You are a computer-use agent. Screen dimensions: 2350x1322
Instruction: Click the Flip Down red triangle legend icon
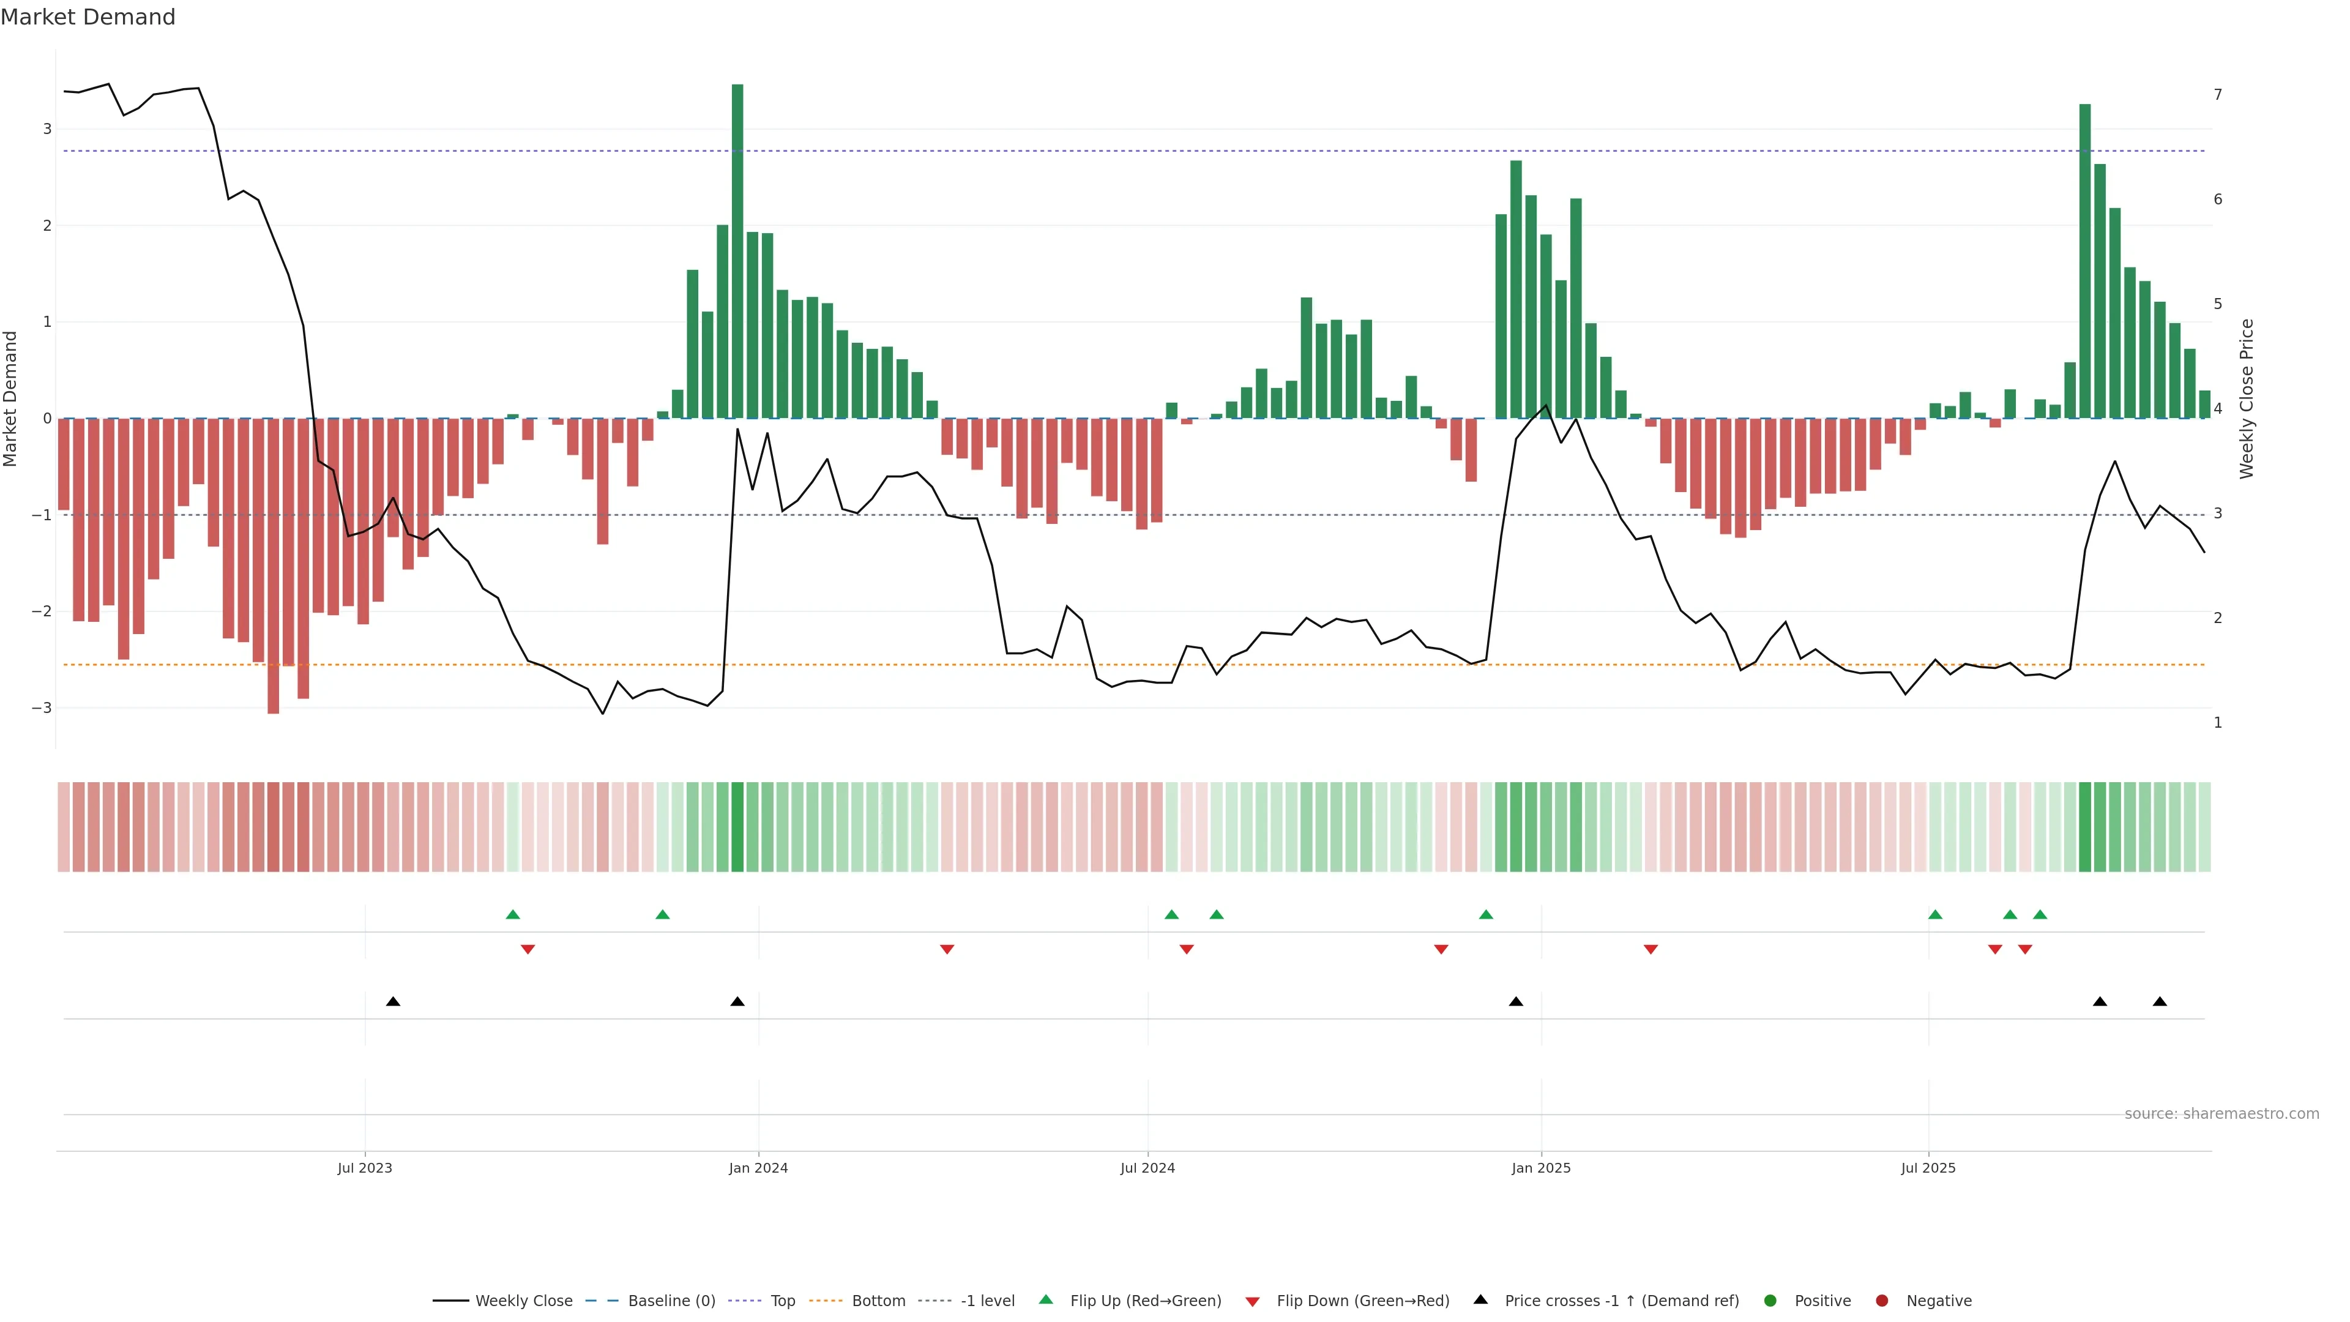(x=1253, y=1302)
